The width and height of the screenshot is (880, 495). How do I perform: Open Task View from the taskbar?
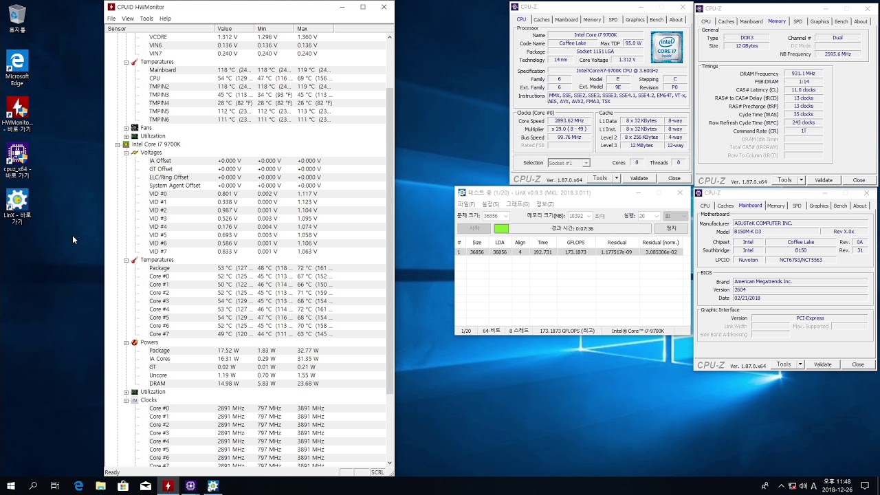pos(55,485)
